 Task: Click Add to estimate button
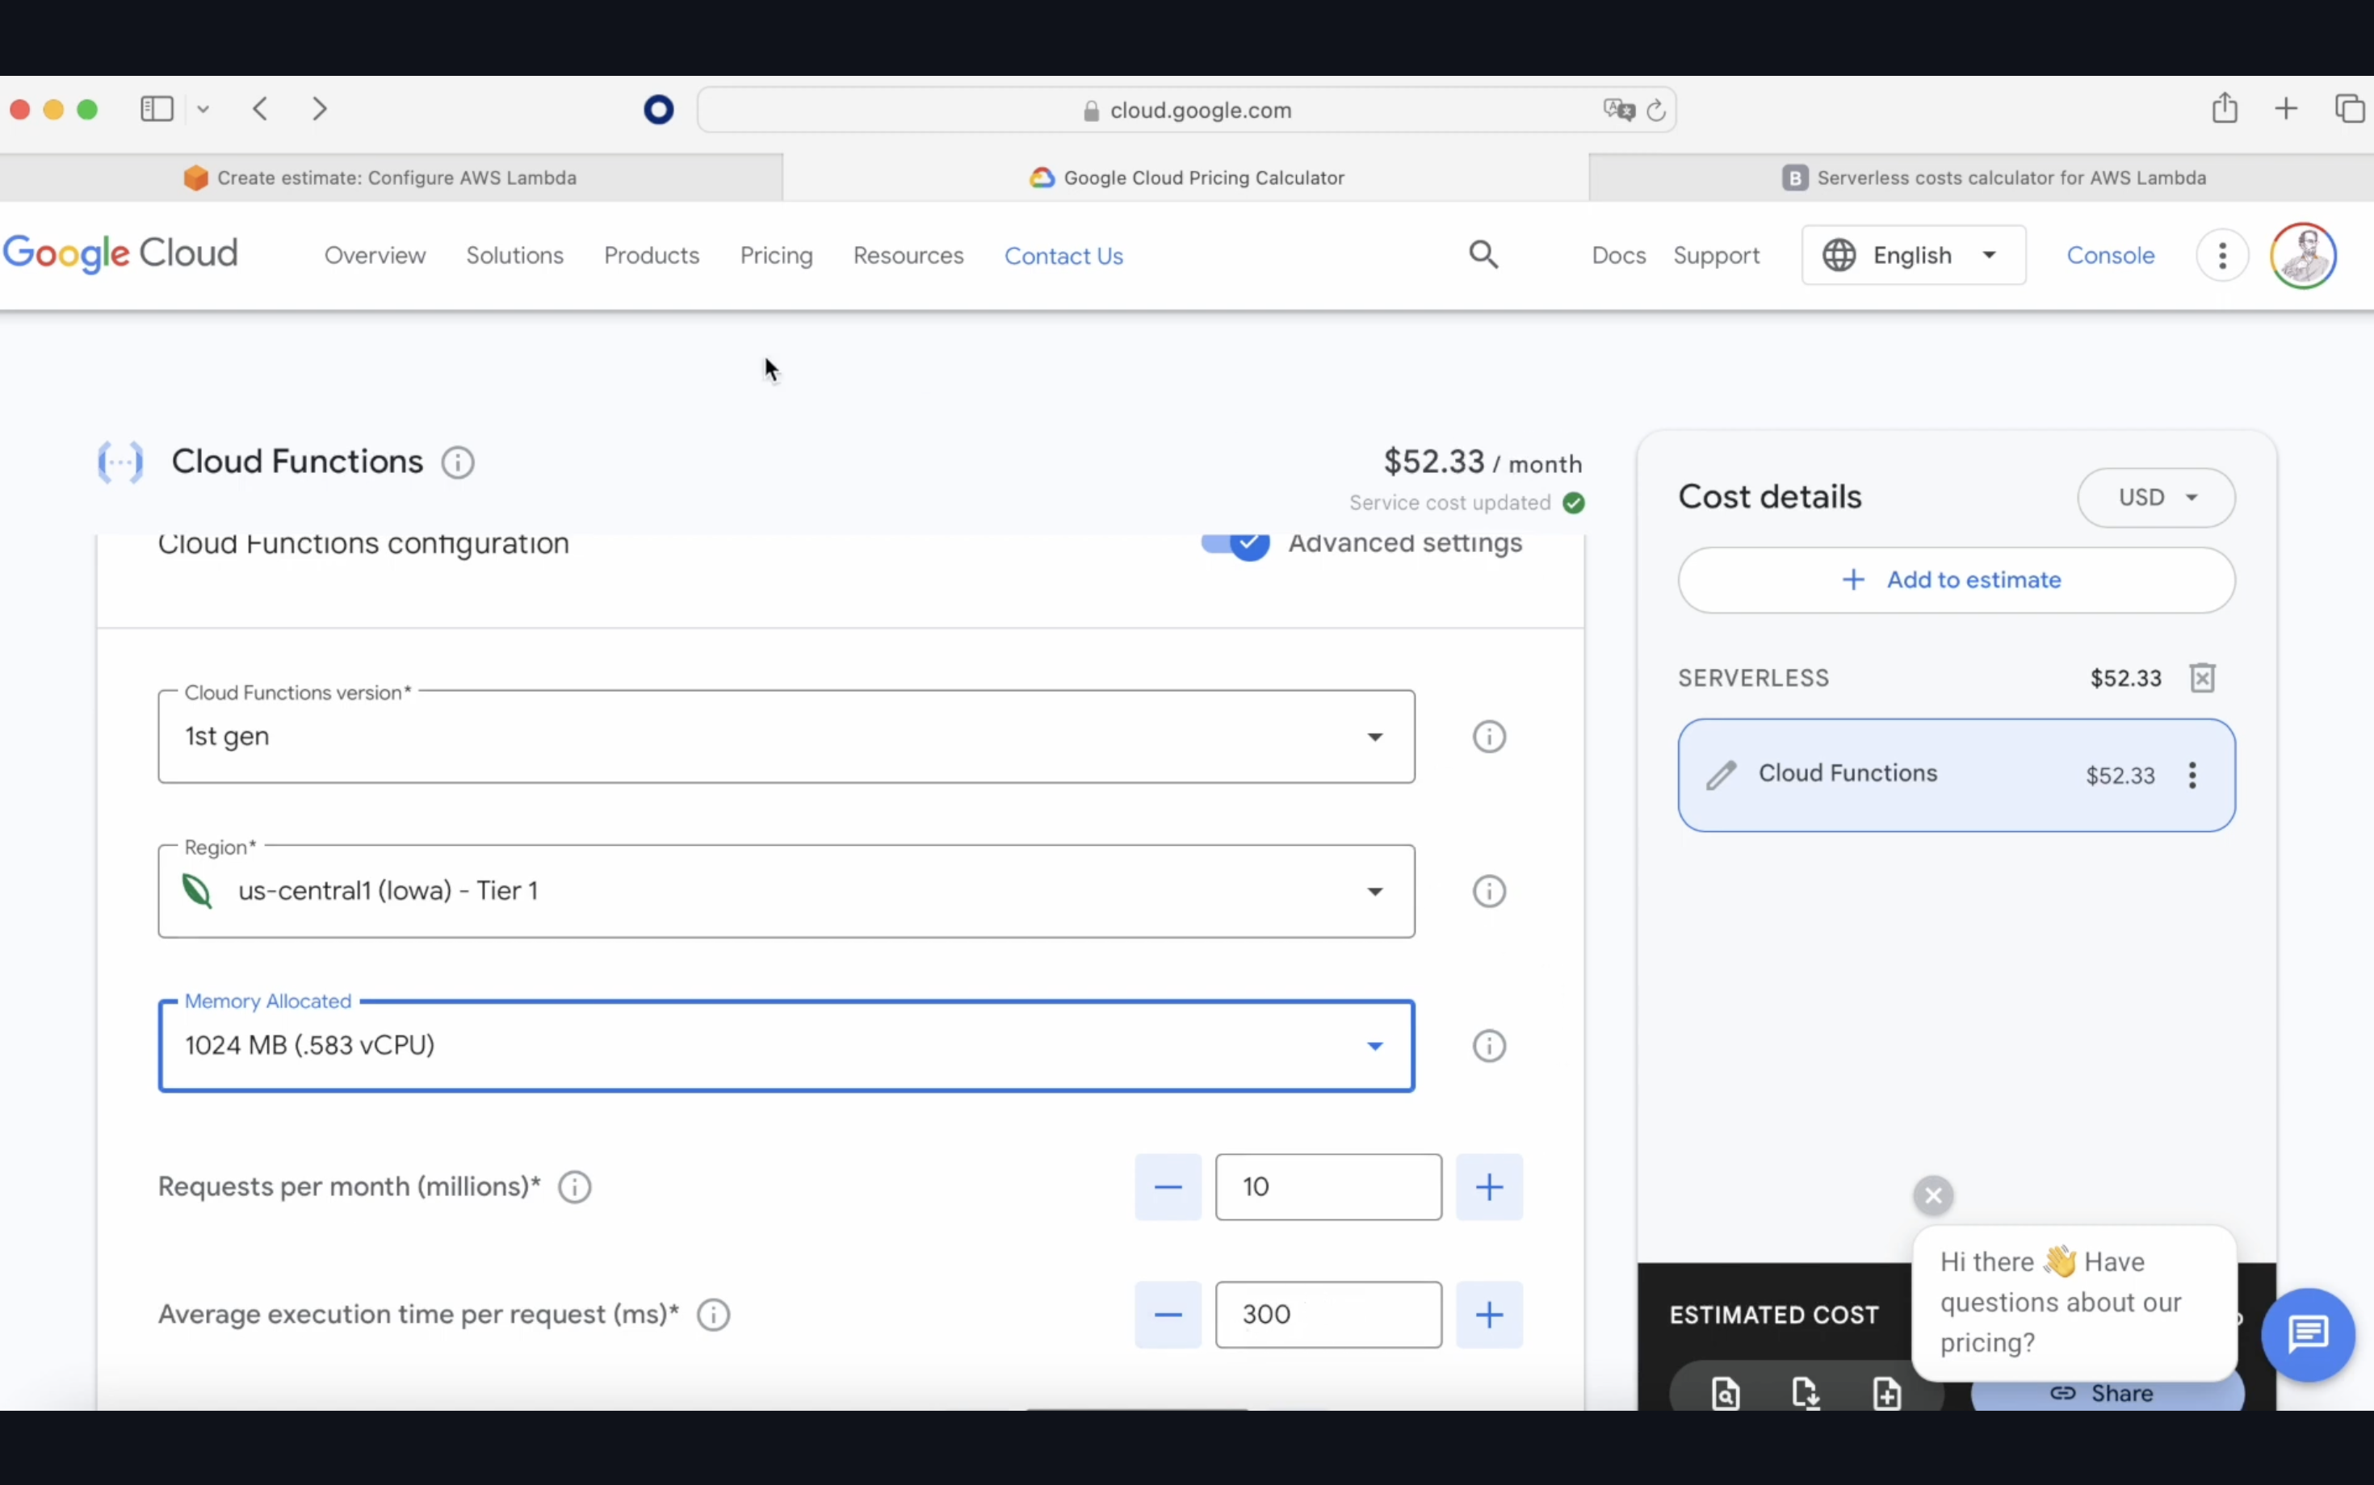(x=1957, y=578)
